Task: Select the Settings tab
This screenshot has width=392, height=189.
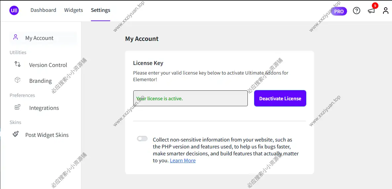Action: coord(101,10)
